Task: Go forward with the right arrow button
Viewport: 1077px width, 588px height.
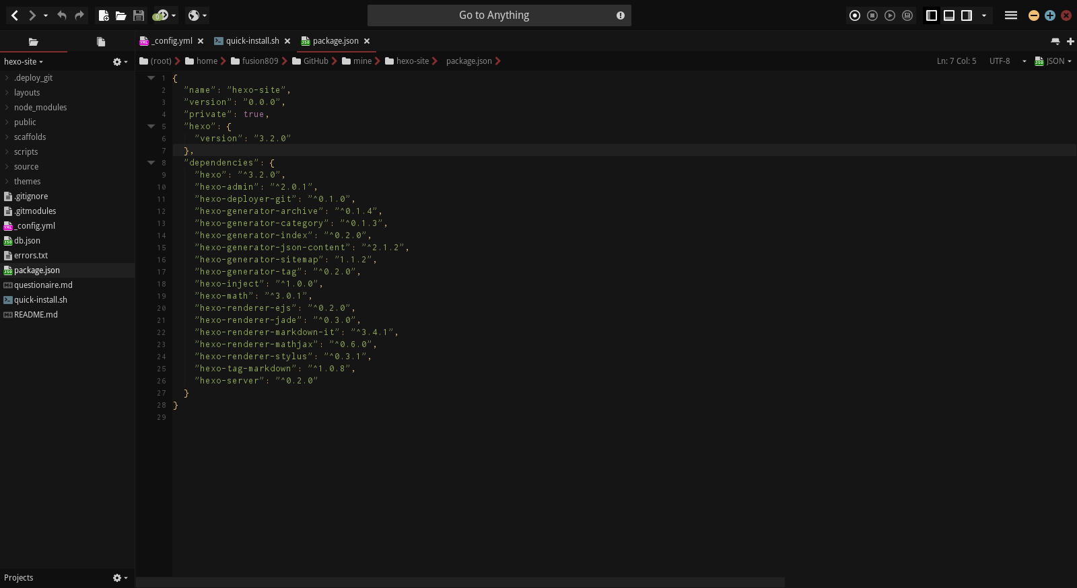Action: click(x=32, y=15)
